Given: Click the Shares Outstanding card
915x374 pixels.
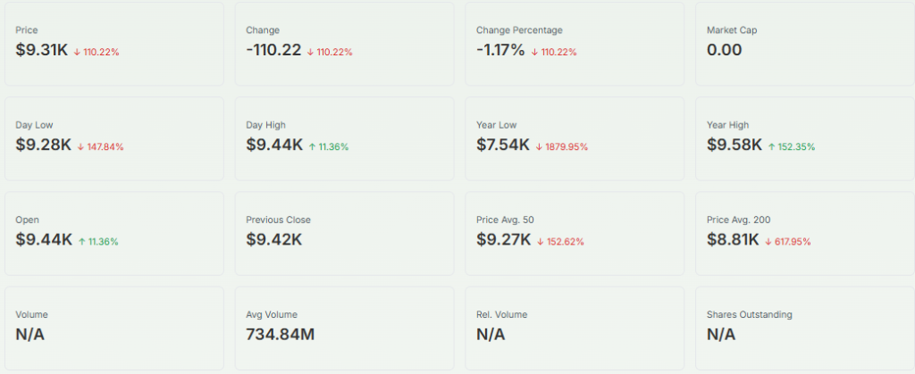Looking at the screenshot, I should pos(803,328).
